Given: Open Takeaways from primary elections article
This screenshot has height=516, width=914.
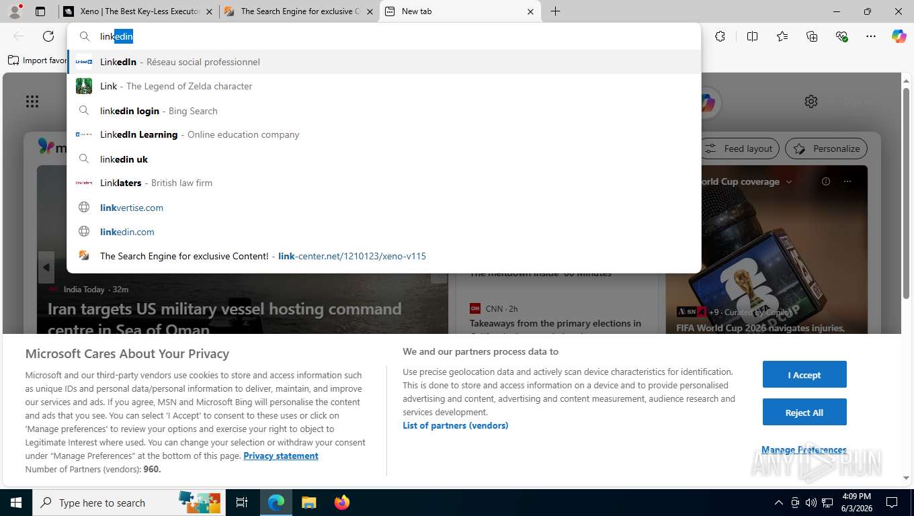Looking at the screenshot, I should 555,327.
